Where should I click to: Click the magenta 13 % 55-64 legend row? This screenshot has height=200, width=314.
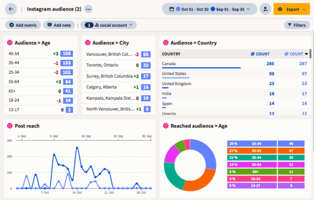click(266, 165)
